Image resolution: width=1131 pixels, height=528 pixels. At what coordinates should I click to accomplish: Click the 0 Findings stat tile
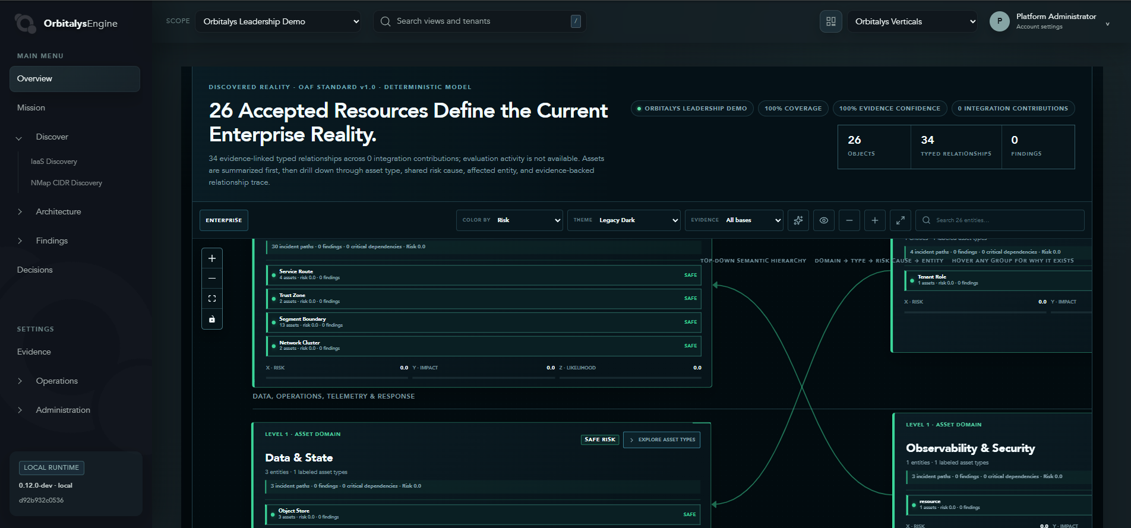1038,147
